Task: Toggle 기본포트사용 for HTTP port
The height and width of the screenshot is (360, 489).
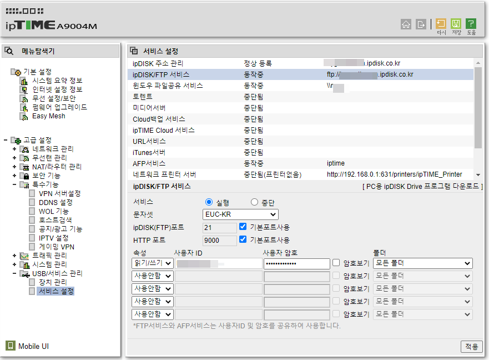Action: 243,239
